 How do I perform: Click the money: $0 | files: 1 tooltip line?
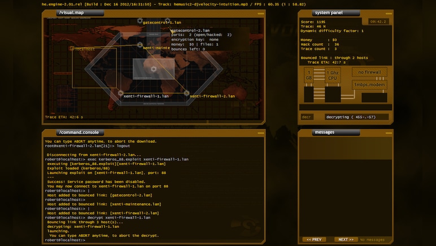click(195, 44)
